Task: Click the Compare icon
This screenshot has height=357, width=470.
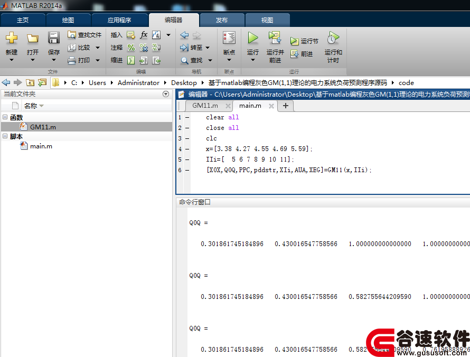Action: click(72, 48)
